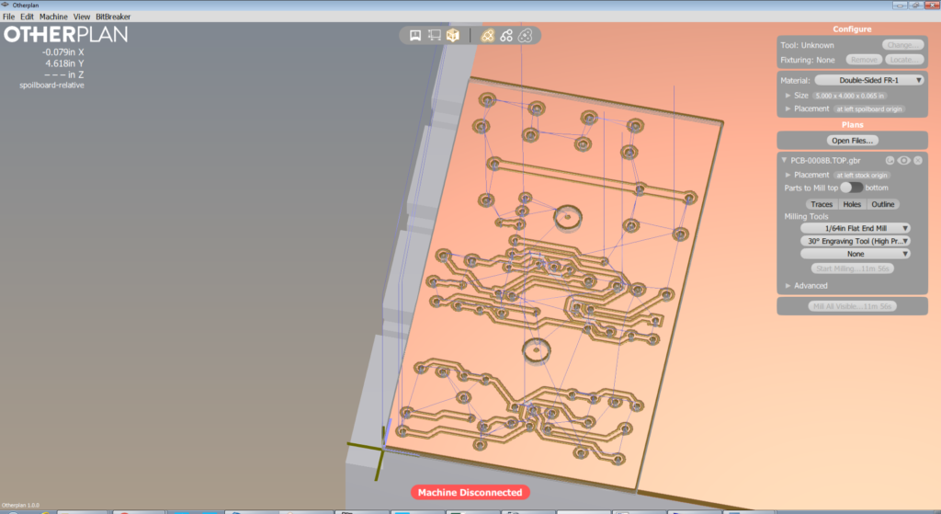Viewport: 941px width, 514px height.
Task: Click the Tool: Unknown label
Action: point(807,45)
